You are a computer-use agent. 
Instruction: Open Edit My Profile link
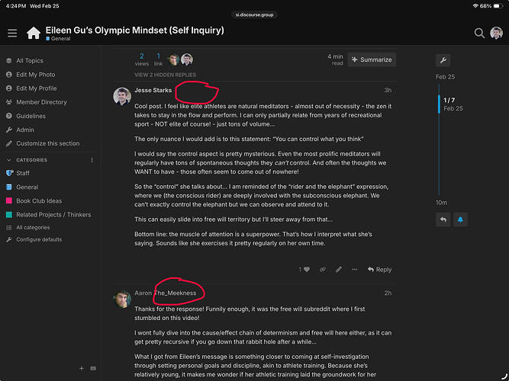pyautogui.click(x=37, y=88)
